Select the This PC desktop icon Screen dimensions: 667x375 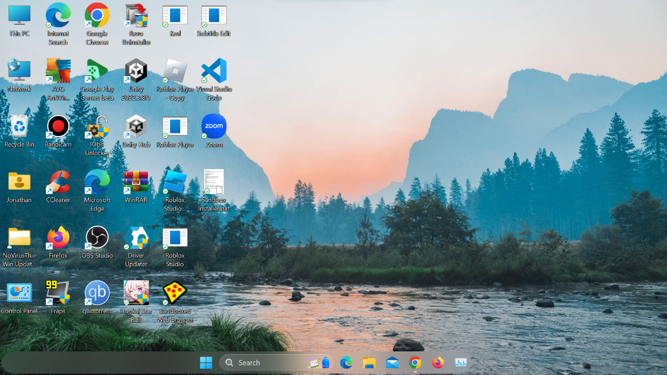pyautogui.click(x=19, y=20)
